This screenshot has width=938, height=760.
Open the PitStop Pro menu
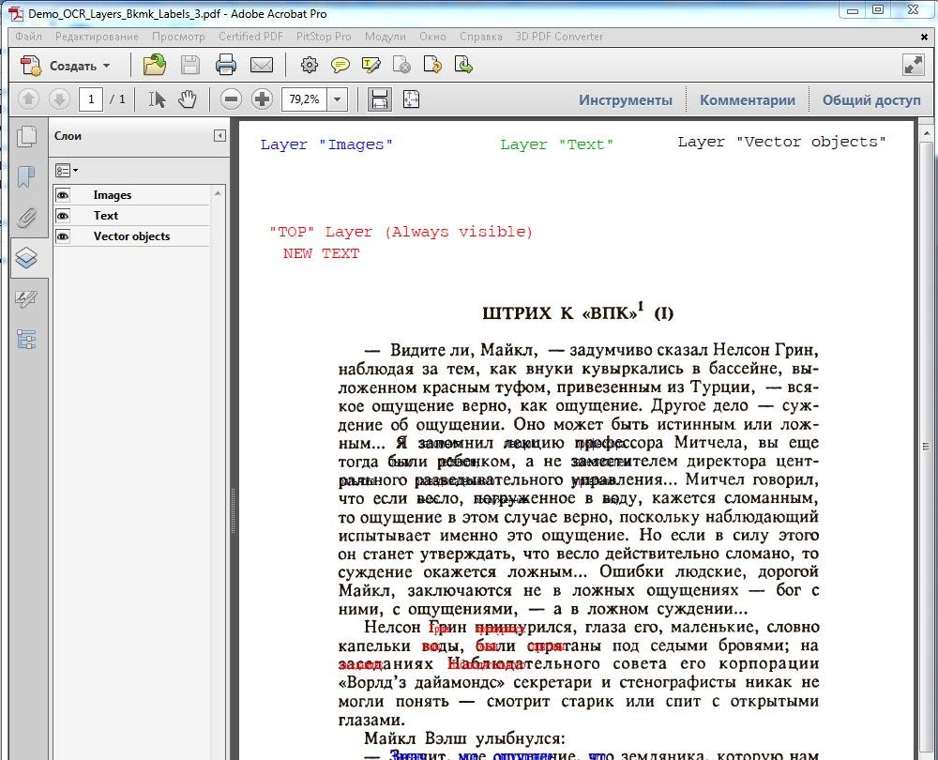click(x=323, y=37)
